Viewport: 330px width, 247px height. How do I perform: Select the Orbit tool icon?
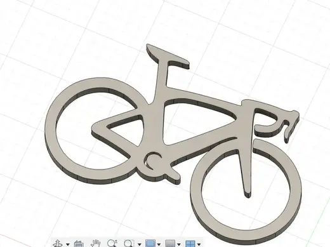(57, 244)
